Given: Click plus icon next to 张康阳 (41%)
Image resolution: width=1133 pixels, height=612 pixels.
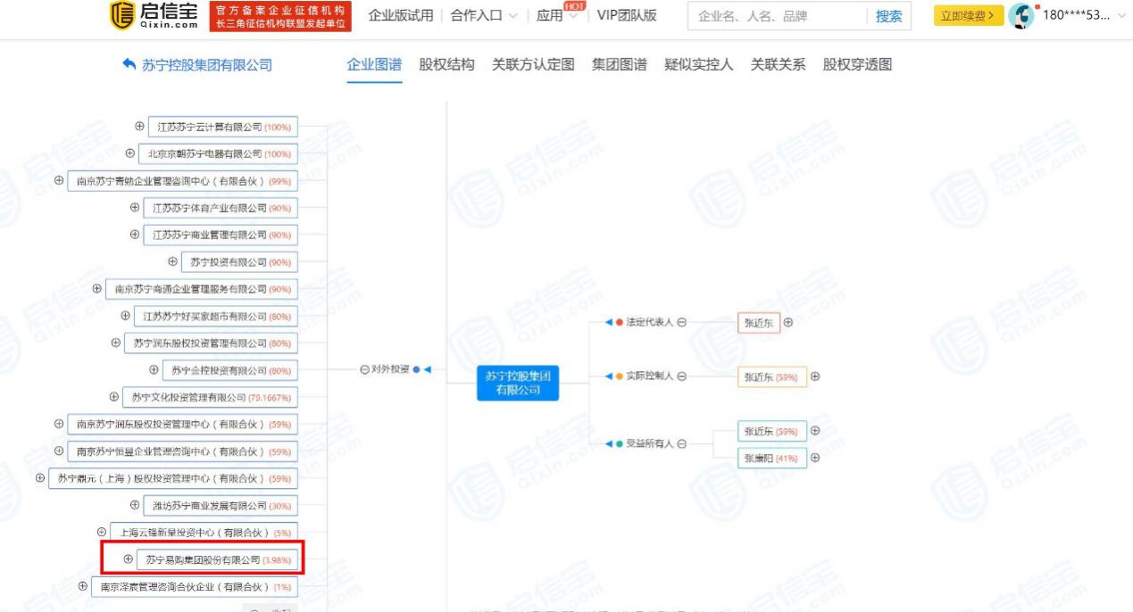Looking at the screenshot, I should (814, 458).
